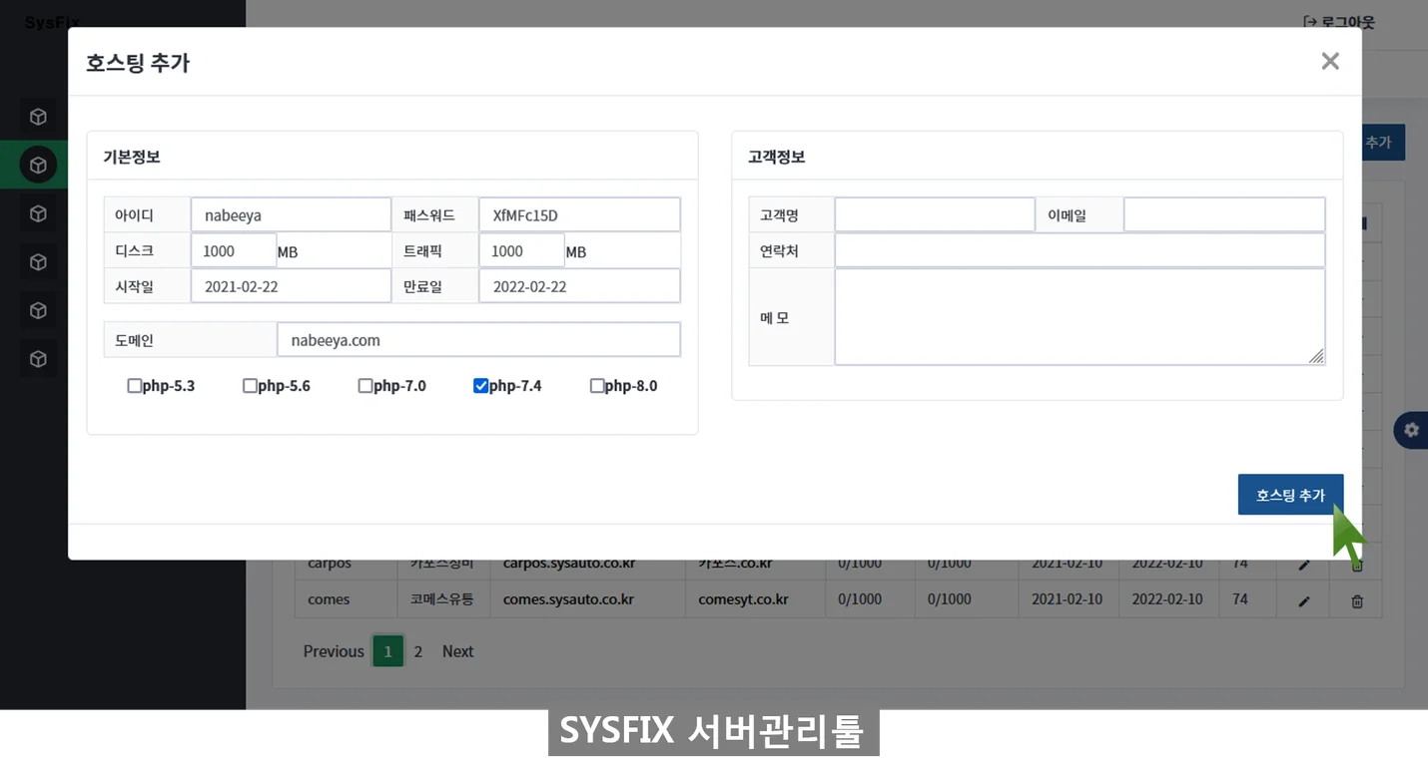Click the 코메스유통 cell in table

pyautogui.click(x=441, y=599)
